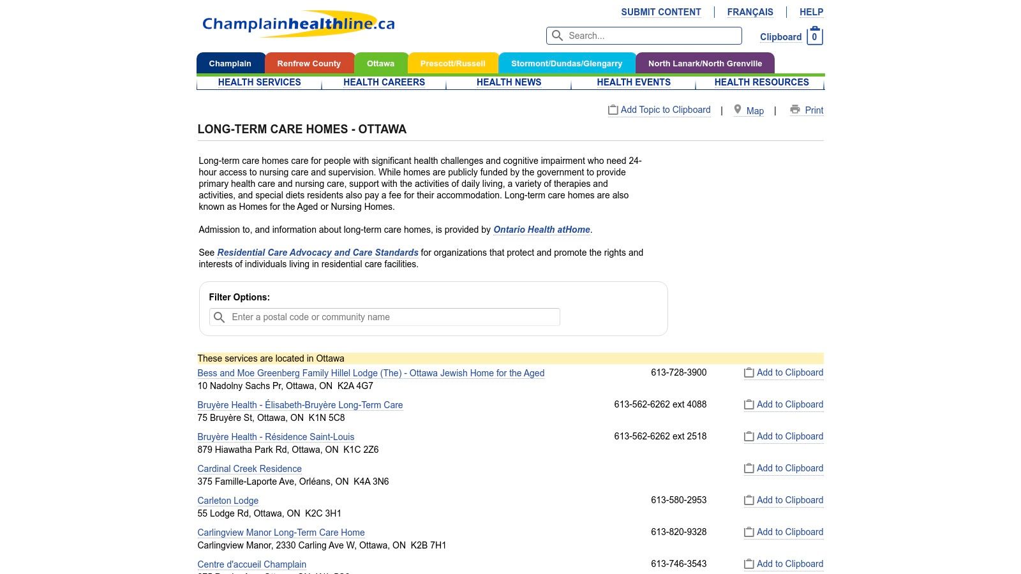Select the Ottawa region tab
Viewport: 1021px width, 574px height.
[381, 63]
